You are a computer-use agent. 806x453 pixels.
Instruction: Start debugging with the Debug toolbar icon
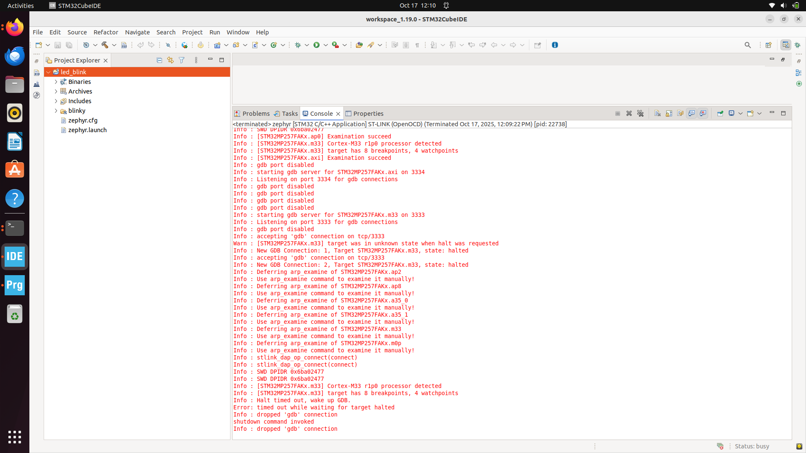click(x=298, y=45)
